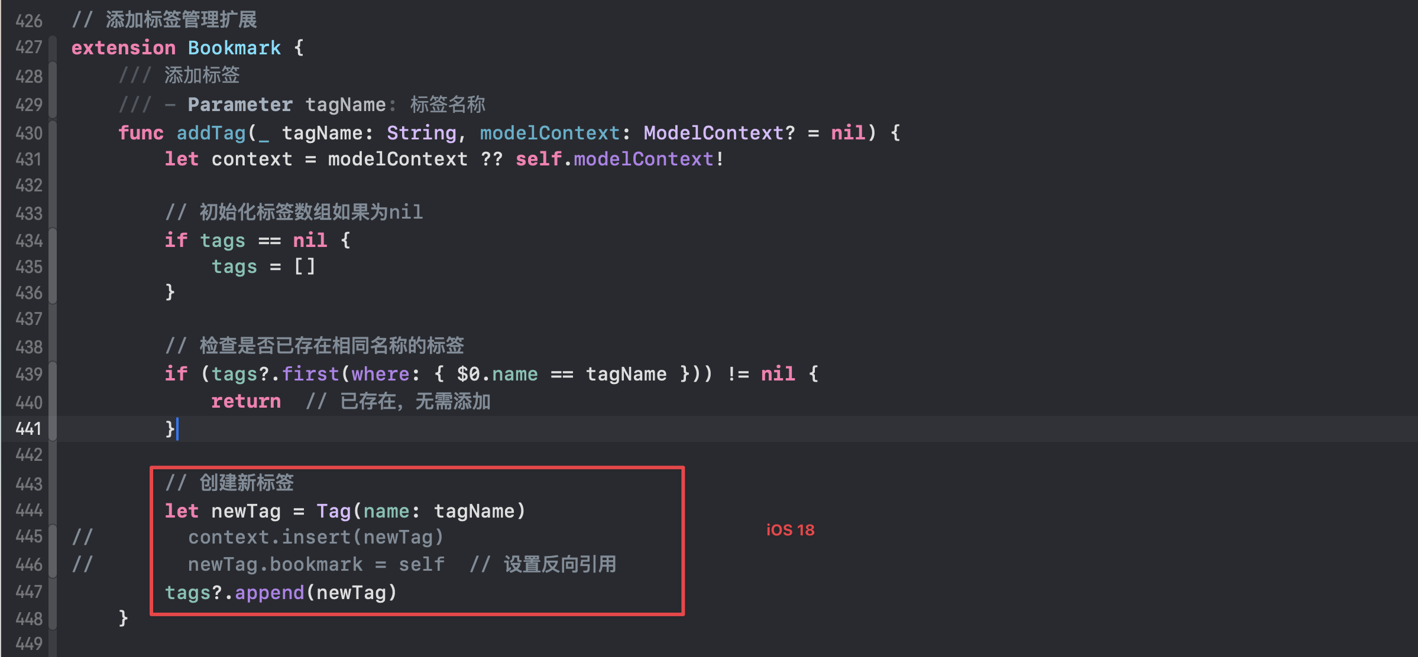Click line number 441 in the gutter
This screenshot has width=1418, height=657.
coord(29,428)
